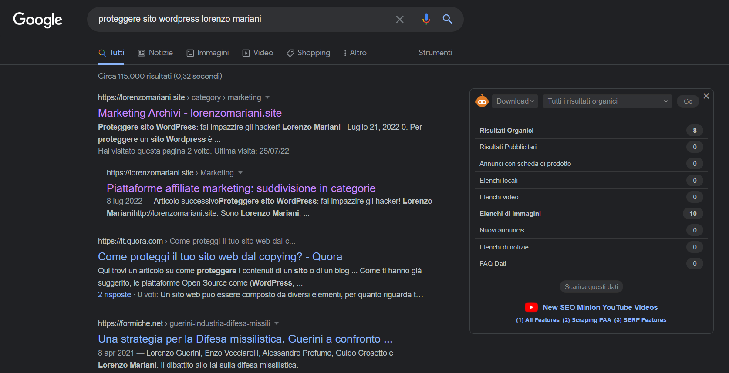Open the '(1) All Features' link
Screen dimensions: 729x373
538,320
